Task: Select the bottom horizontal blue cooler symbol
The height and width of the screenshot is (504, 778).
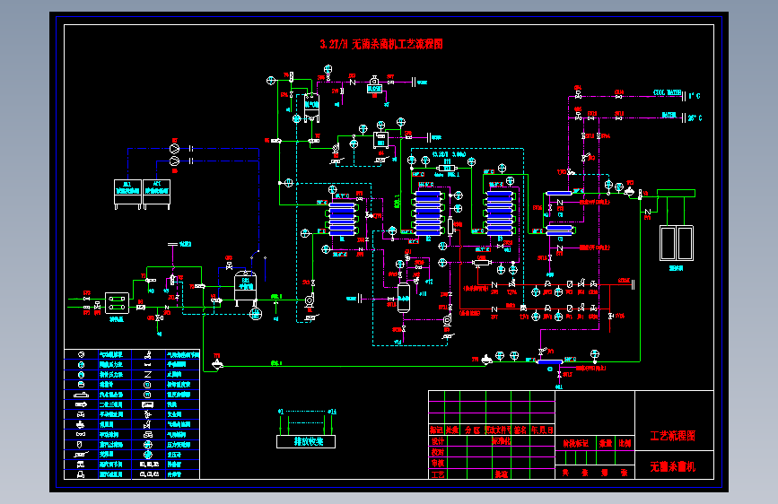Action: (x=550, y=361)
